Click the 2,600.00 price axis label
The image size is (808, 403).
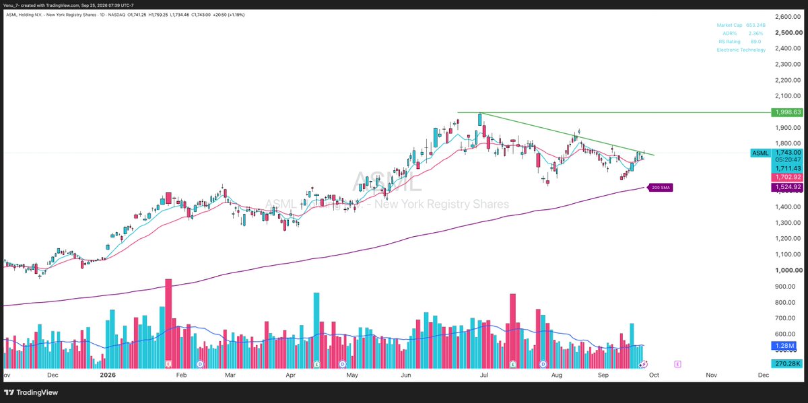point(788,16)
